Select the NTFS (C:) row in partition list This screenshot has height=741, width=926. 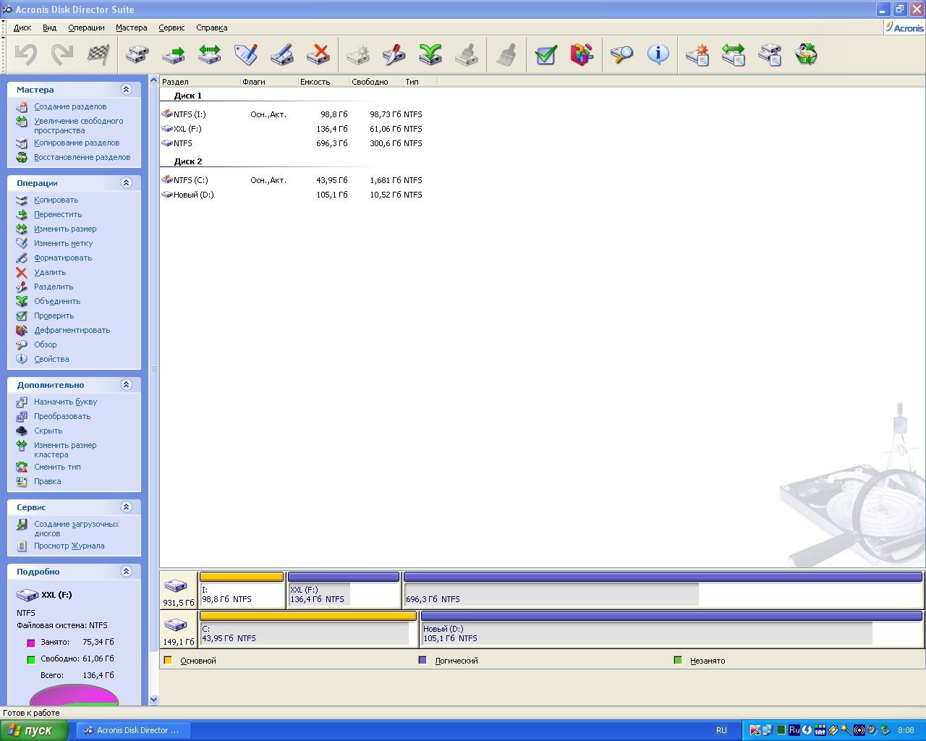point(292,180)
